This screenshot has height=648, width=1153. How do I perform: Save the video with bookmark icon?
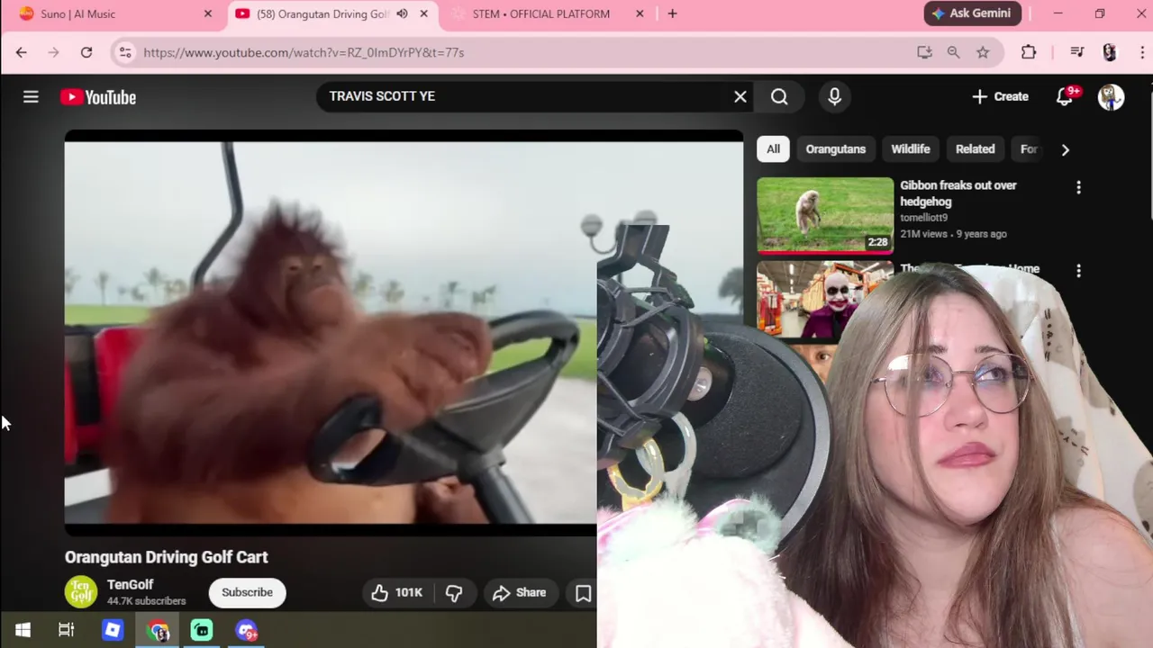[583, 592]
